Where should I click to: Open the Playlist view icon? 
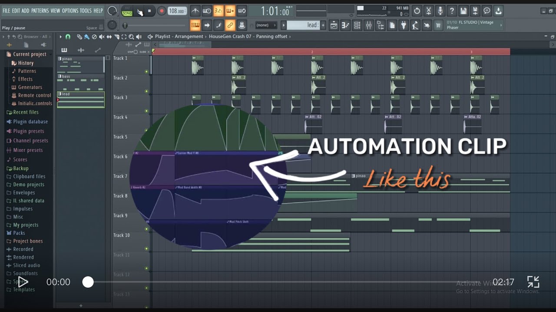pyautogui.click(x=334, y=25)
